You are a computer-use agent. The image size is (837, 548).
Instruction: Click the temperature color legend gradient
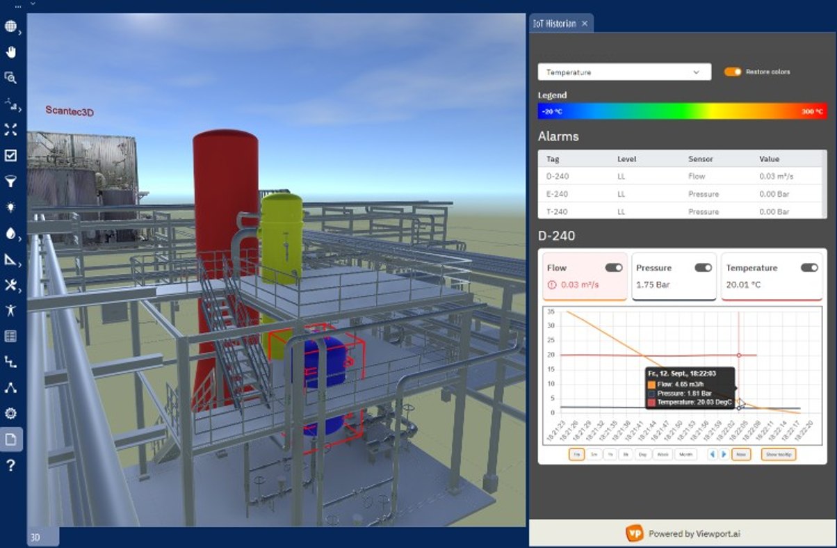(682, 111)
